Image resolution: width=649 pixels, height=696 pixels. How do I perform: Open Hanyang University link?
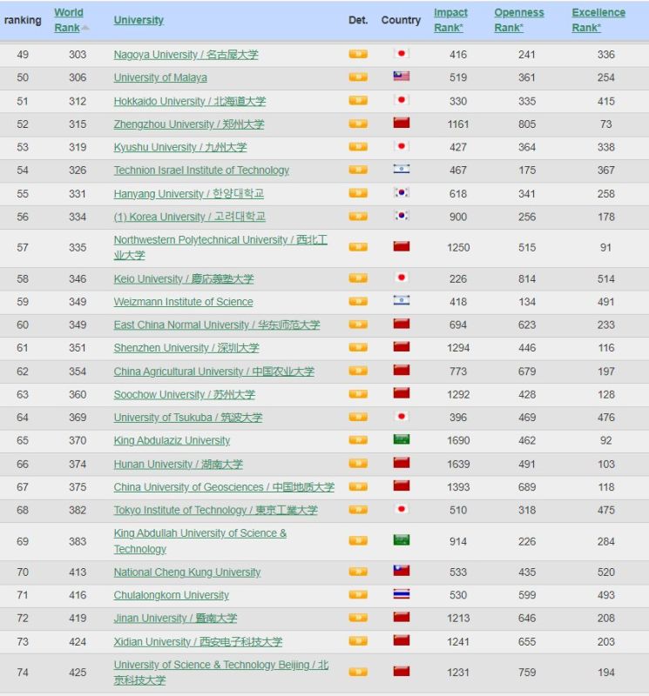pos(189,194)
